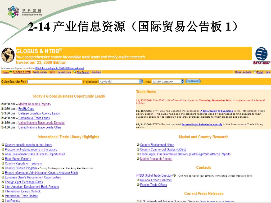Click help icon beside Defense Logistics Agency Leads
271x203 pixels.
[x=2, y=113]
